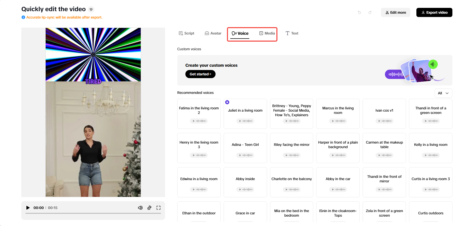
Task: Switch to the Script tab
Action: [x=186, y=33]
